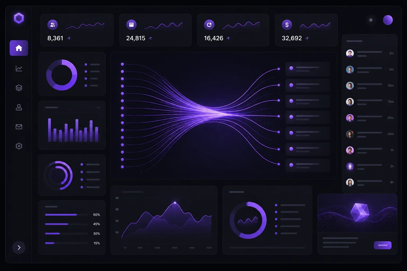Click the up arrow next to 8,361
Screen dimensions: 407x271
click(x=69, y=38)
